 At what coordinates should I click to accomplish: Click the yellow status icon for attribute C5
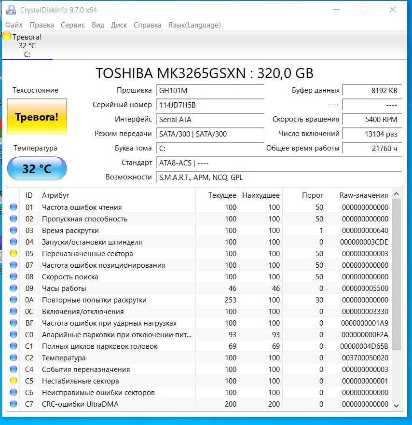tap(14, 381)
